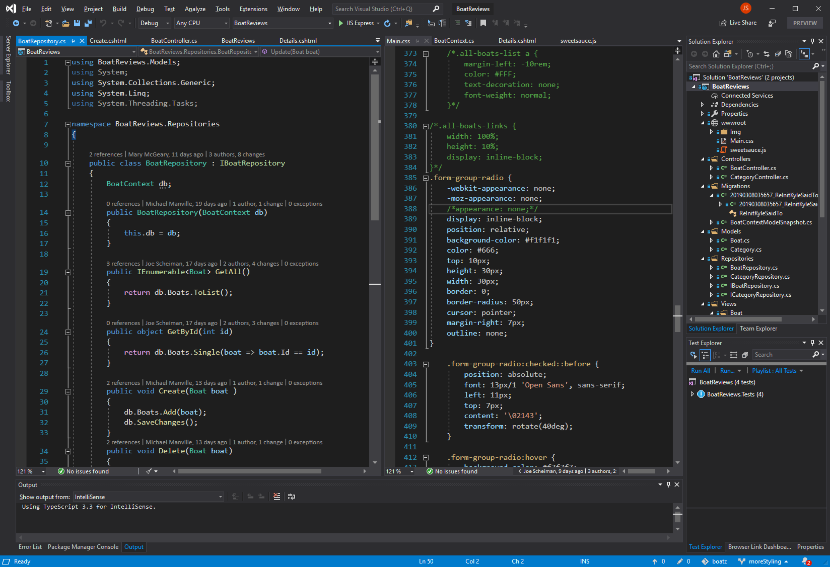Click the PREVIEW button
The width and height of the screenshot is (830, 567).
pyautogui.click(x=805, y=23)
